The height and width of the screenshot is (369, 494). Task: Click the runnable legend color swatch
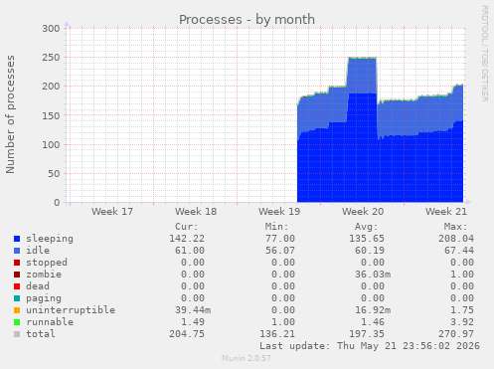point(17,322)
